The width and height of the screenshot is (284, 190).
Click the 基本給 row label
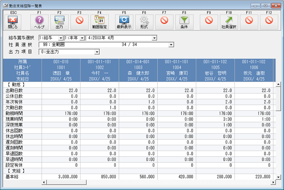pos(12,177)
